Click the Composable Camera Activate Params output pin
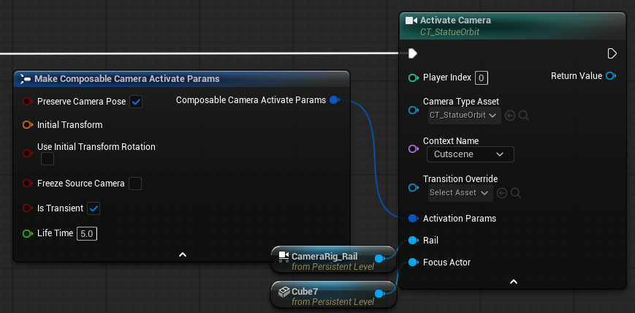Screen dimensions: 635x313 [x=334, y=100]
